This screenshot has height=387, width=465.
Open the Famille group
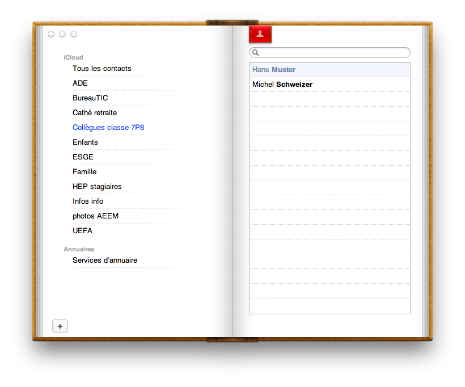point(84,172)
